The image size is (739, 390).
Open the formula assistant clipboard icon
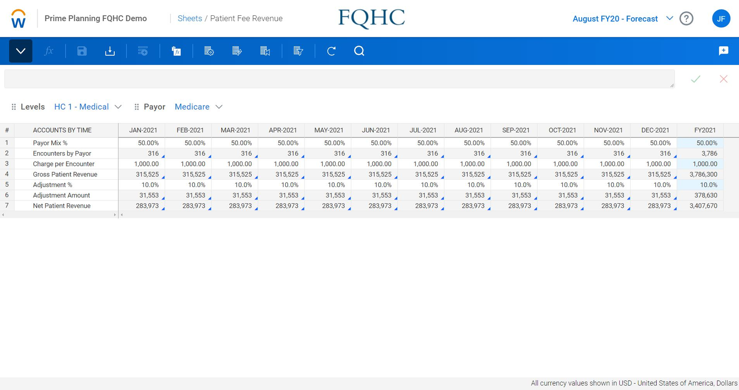[176, 51]
